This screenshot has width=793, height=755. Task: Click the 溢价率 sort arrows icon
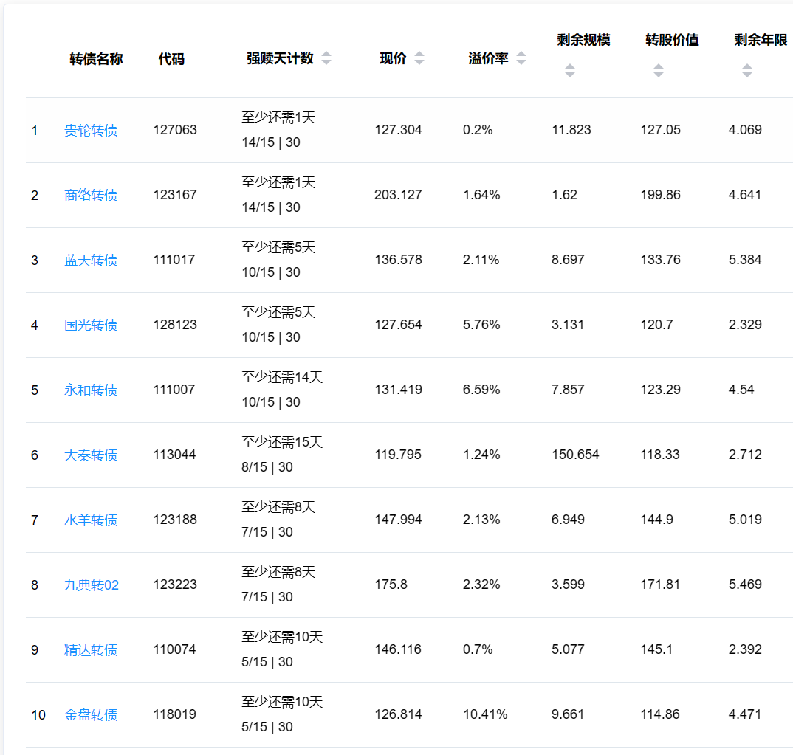pos(521,59)
